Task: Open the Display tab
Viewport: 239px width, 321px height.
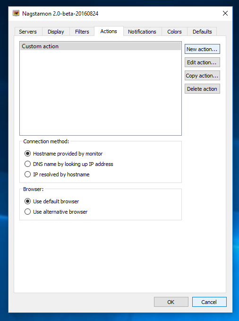Action: [x=56, y=32]
